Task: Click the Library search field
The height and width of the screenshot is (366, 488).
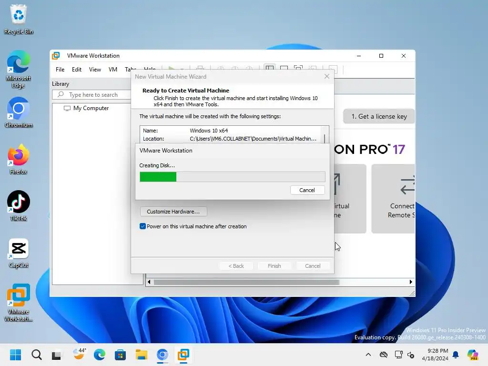Action: [x=91, y=95]
